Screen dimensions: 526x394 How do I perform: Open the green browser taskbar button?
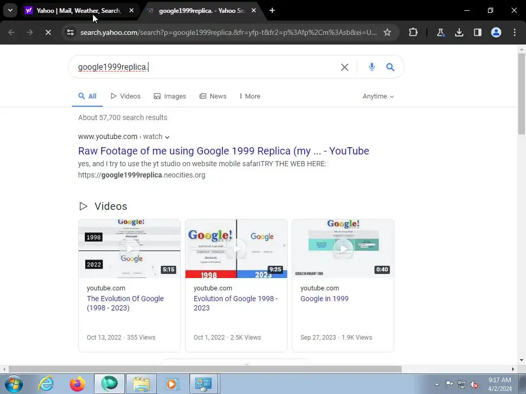pyautogui.click(x=109, y=384)
